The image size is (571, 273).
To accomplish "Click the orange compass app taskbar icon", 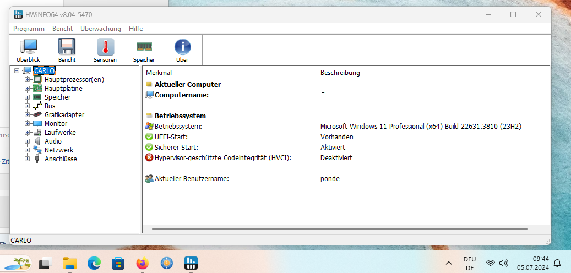I will 167,263.
